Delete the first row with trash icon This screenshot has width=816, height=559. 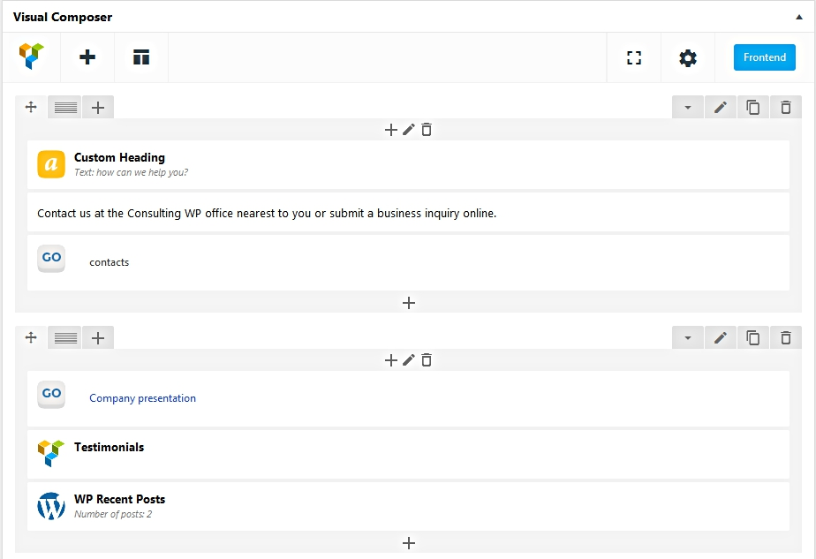[x=786, y=108]
